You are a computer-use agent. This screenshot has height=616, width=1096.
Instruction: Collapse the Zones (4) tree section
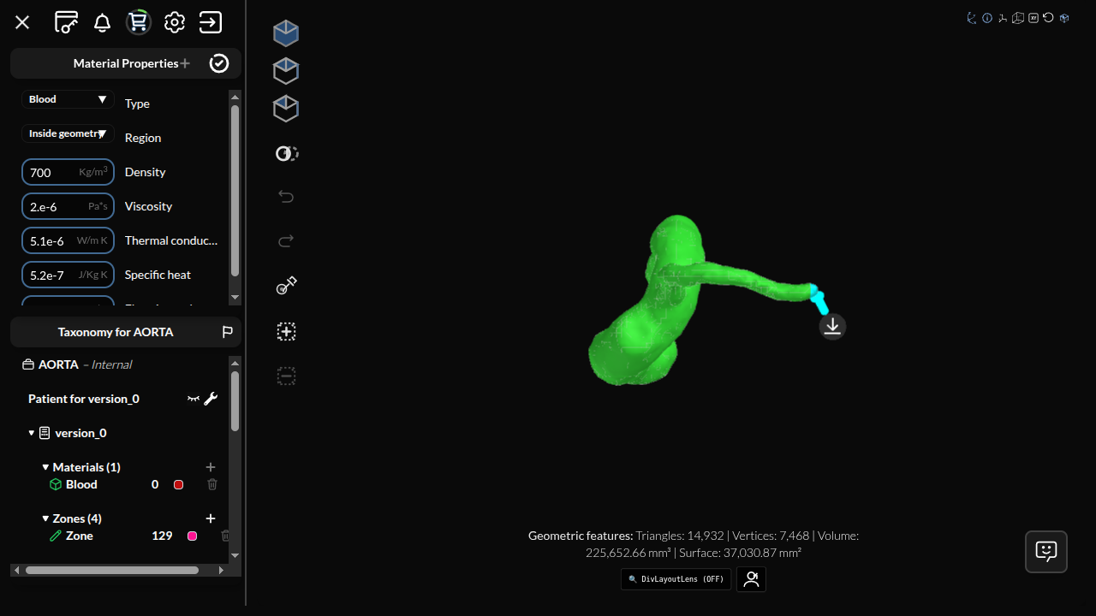click(x=46, y=518)
